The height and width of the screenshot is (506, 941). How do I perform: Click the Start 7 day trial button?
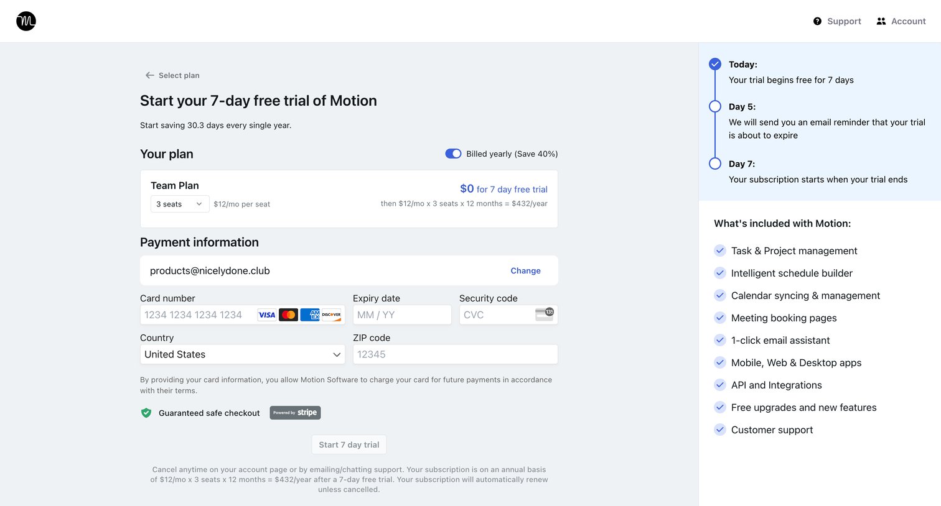coord(349,444)
